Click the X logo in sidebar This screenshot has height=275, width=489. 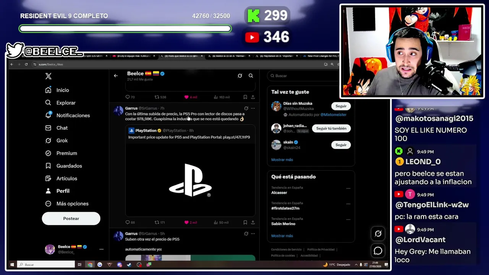pyautogui.click(x=48, y=76)
